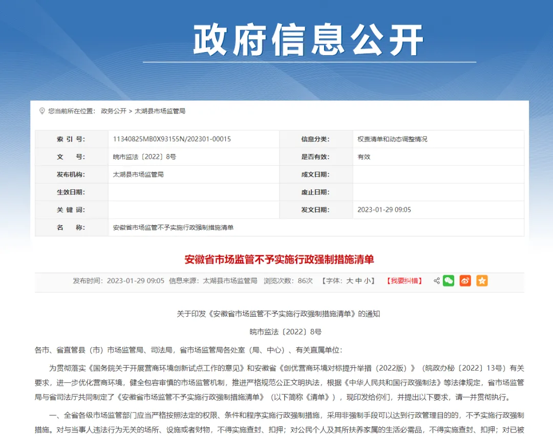553x439 pixels.
Task: Open the 政务公开 breadcrumb link
Action: coord(114,111)
